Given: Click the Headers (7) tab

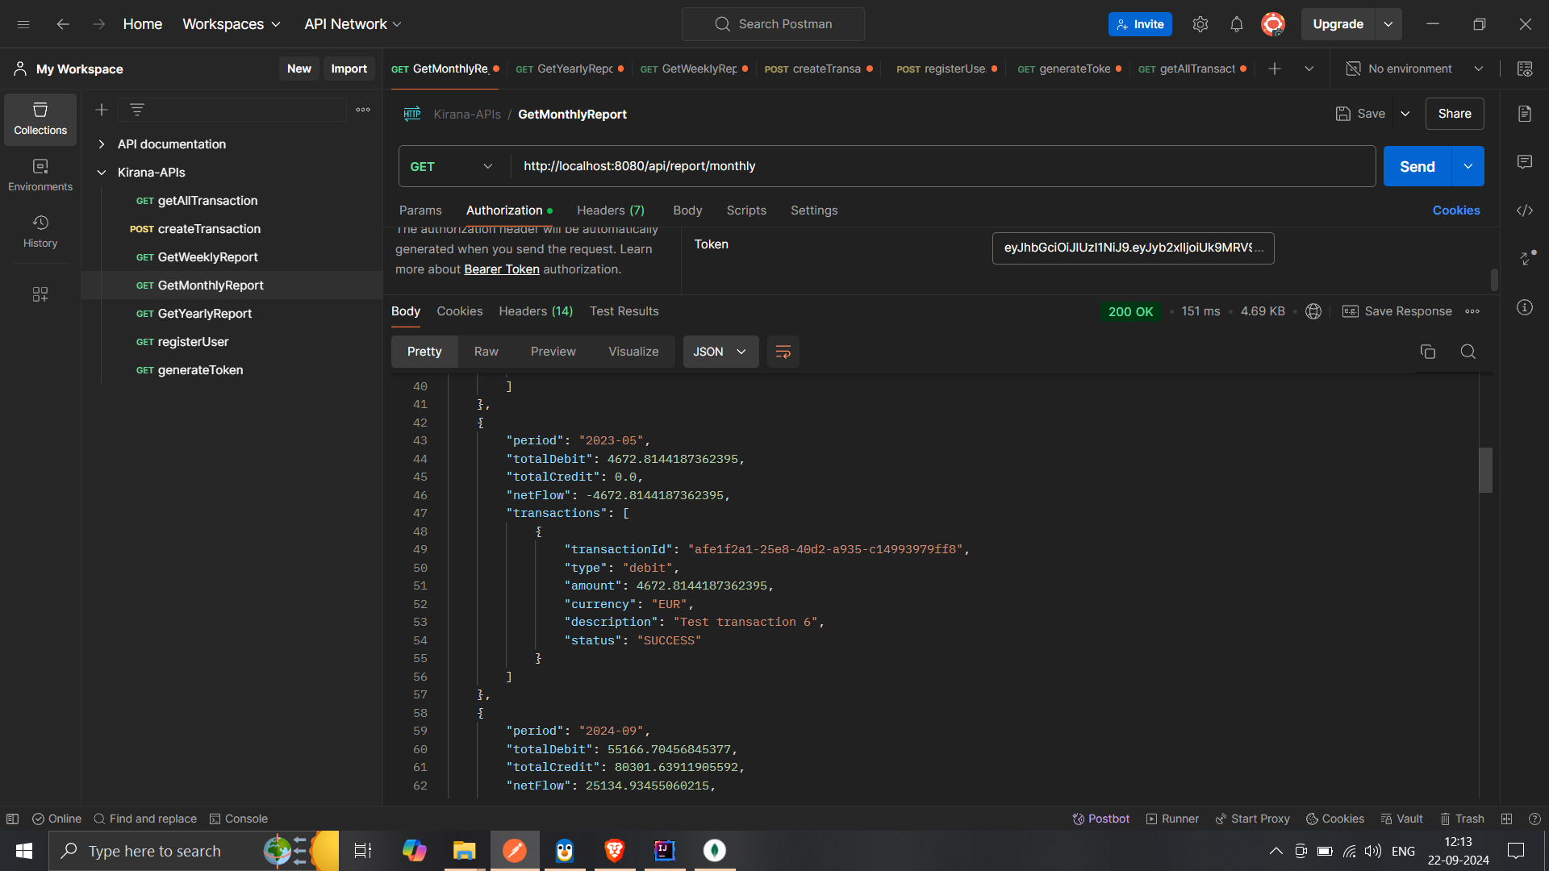Looking at the screenshot, I should click(612, 210).
